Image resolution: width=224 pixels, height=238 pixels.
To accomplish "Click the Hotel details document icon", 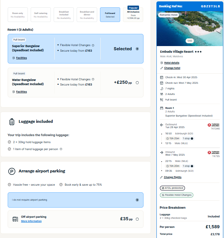I will tap(161, 63).
